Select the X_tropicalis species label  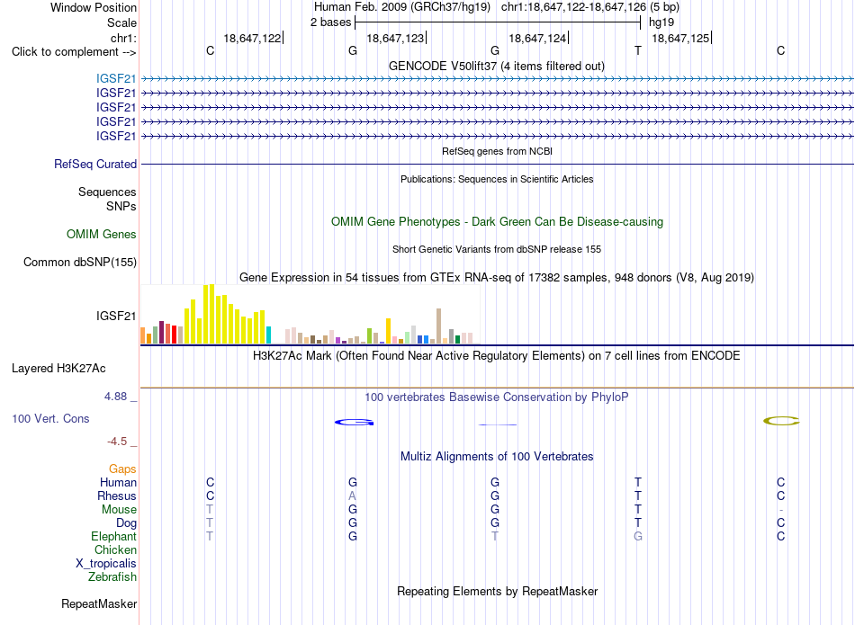tap(106, 564)
